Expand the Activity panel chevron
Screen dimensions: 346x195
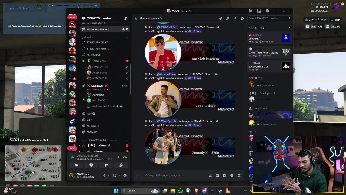(x=289, y=28)
